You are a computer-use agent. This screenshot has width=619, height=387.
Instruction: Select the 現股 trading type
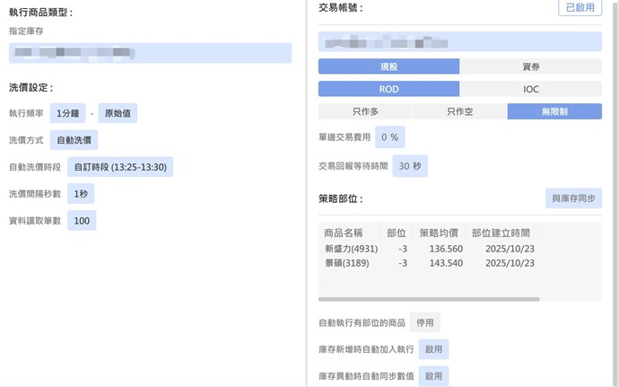click(x=388, y=66)
